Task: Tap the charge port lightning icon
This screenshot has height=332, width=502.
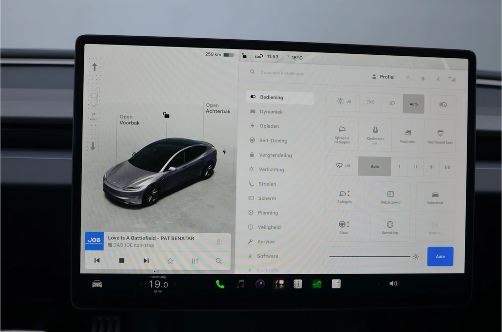Action: [225, 152]
